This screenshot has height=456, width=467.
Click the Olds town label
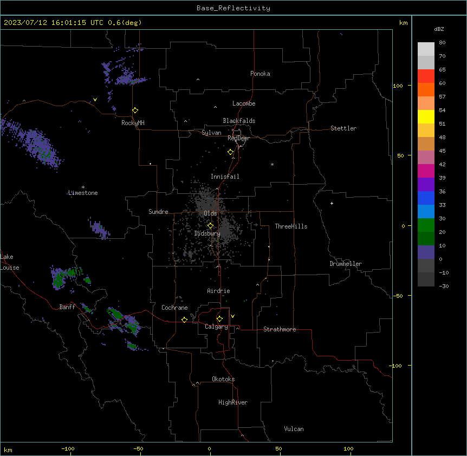click(210, 213)
